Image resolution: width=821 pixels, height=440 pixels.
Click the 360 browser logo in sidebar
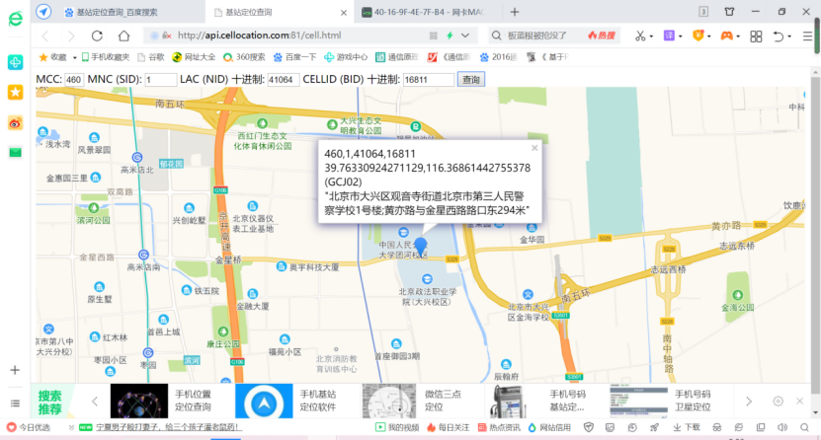(15, 20)
